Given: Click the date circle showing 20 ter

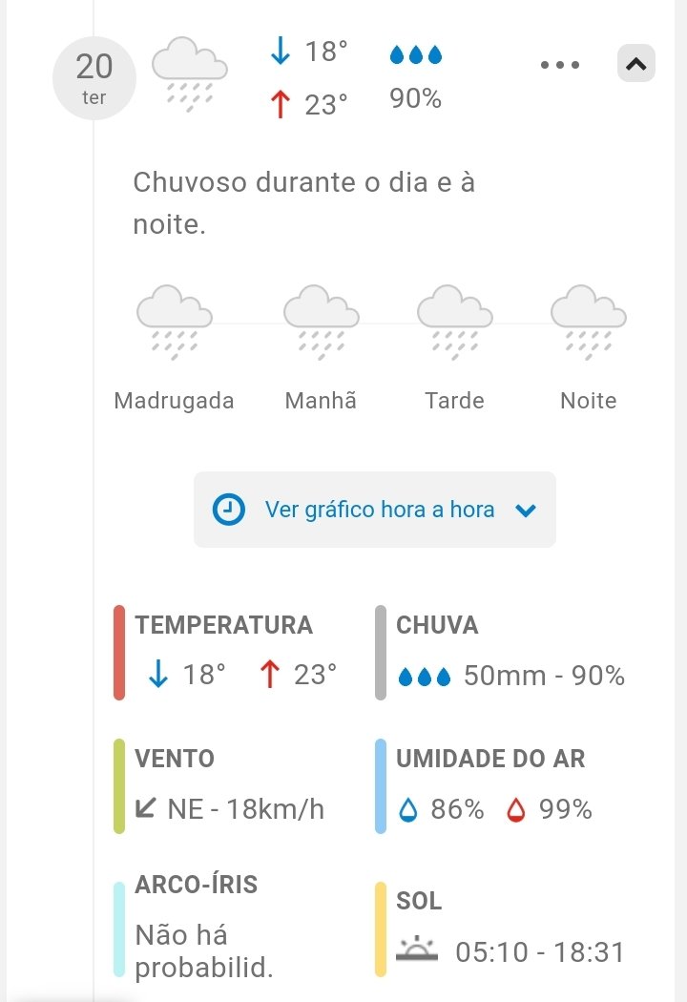Looking at the screenshot, I should (94, 77).
